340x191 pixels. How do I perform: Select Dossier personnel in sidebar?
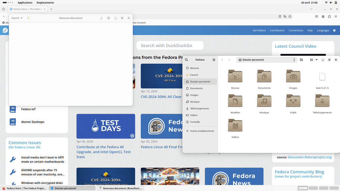(200, 82)
